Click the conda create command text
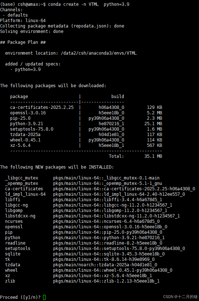Image resolution: width=199 pixels, height=301 pixels. tap(89, 4)
